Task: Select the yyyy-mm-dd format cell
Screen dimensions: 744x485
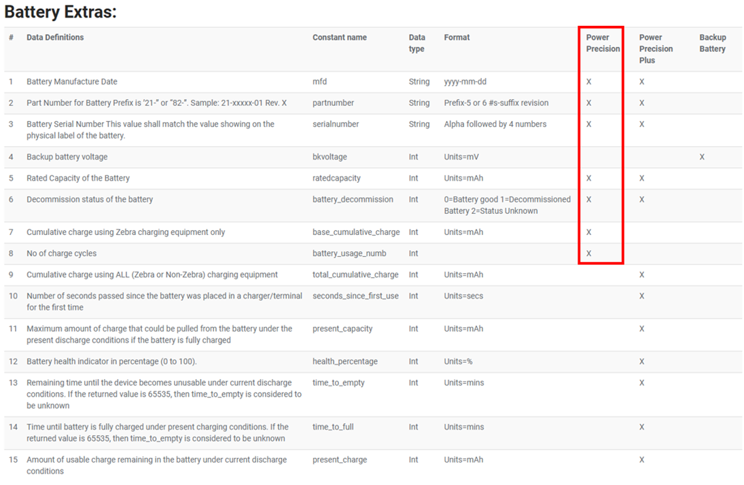Action: [465, 82]
